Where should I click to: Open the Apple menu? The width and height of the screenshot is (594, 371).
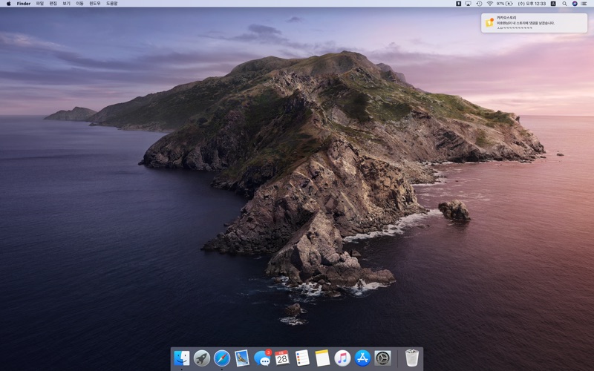9,4
